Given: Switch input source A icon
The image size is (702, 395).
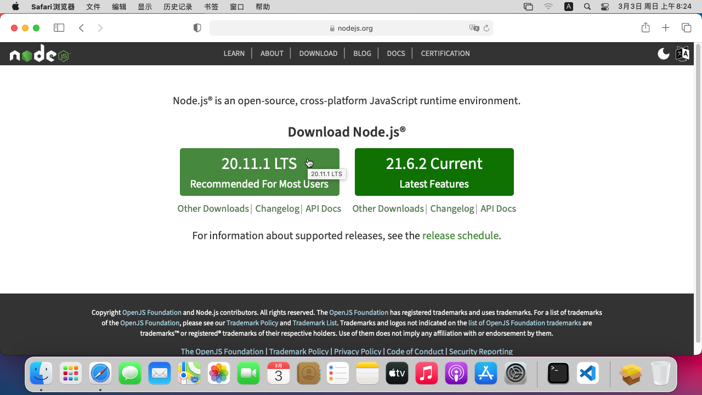Looking at the screenshot, I should tap(569, 7).
